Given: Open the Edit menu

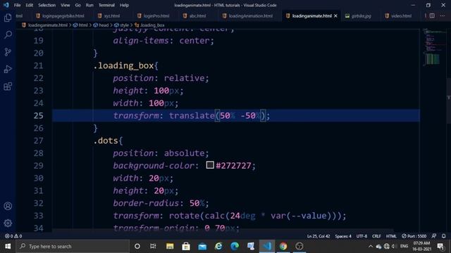Looking at the screenshot, I should tap(30, 5).
